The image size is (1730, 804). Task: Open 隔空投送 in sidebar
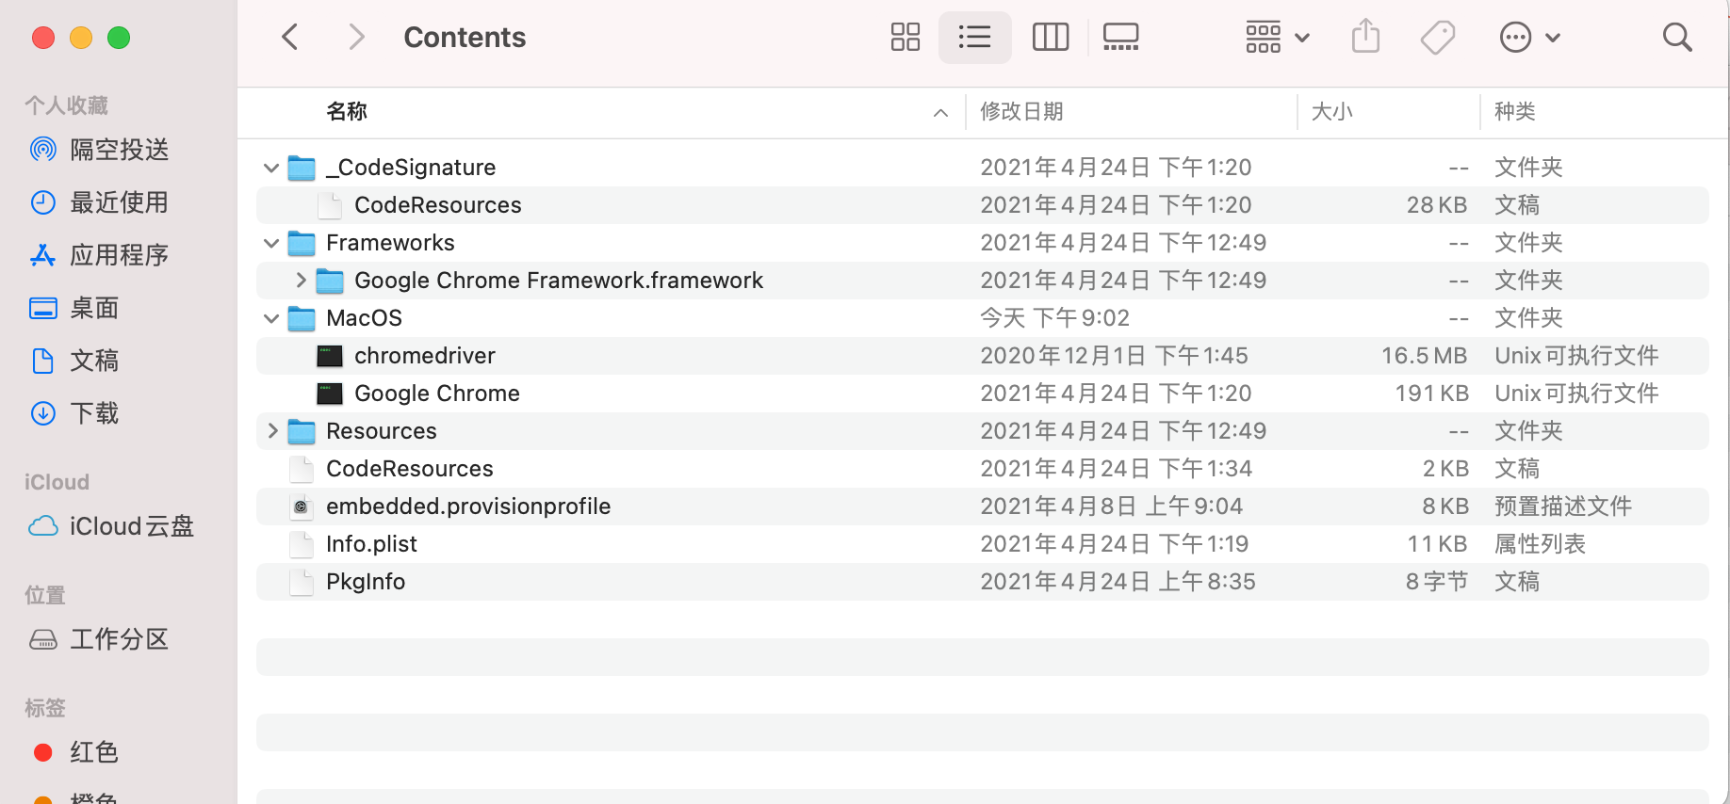(119, 150)
